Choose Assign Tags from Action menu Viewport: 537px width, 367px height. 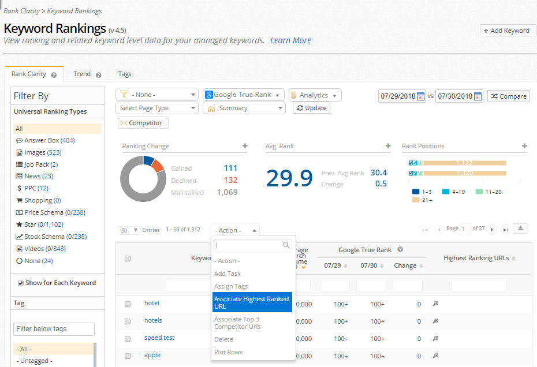252,286
